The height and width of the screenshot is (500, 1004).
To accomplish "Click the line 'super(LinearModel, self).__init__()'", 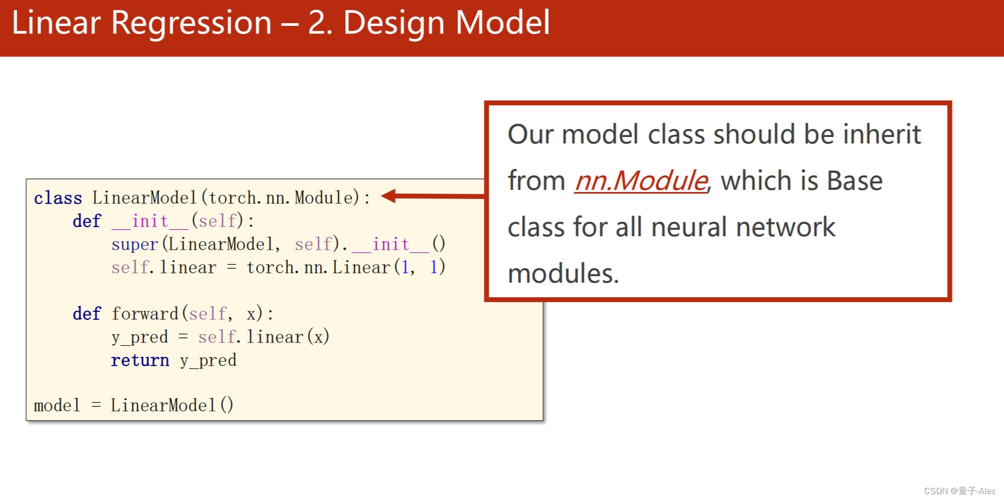I will [278, 244].
